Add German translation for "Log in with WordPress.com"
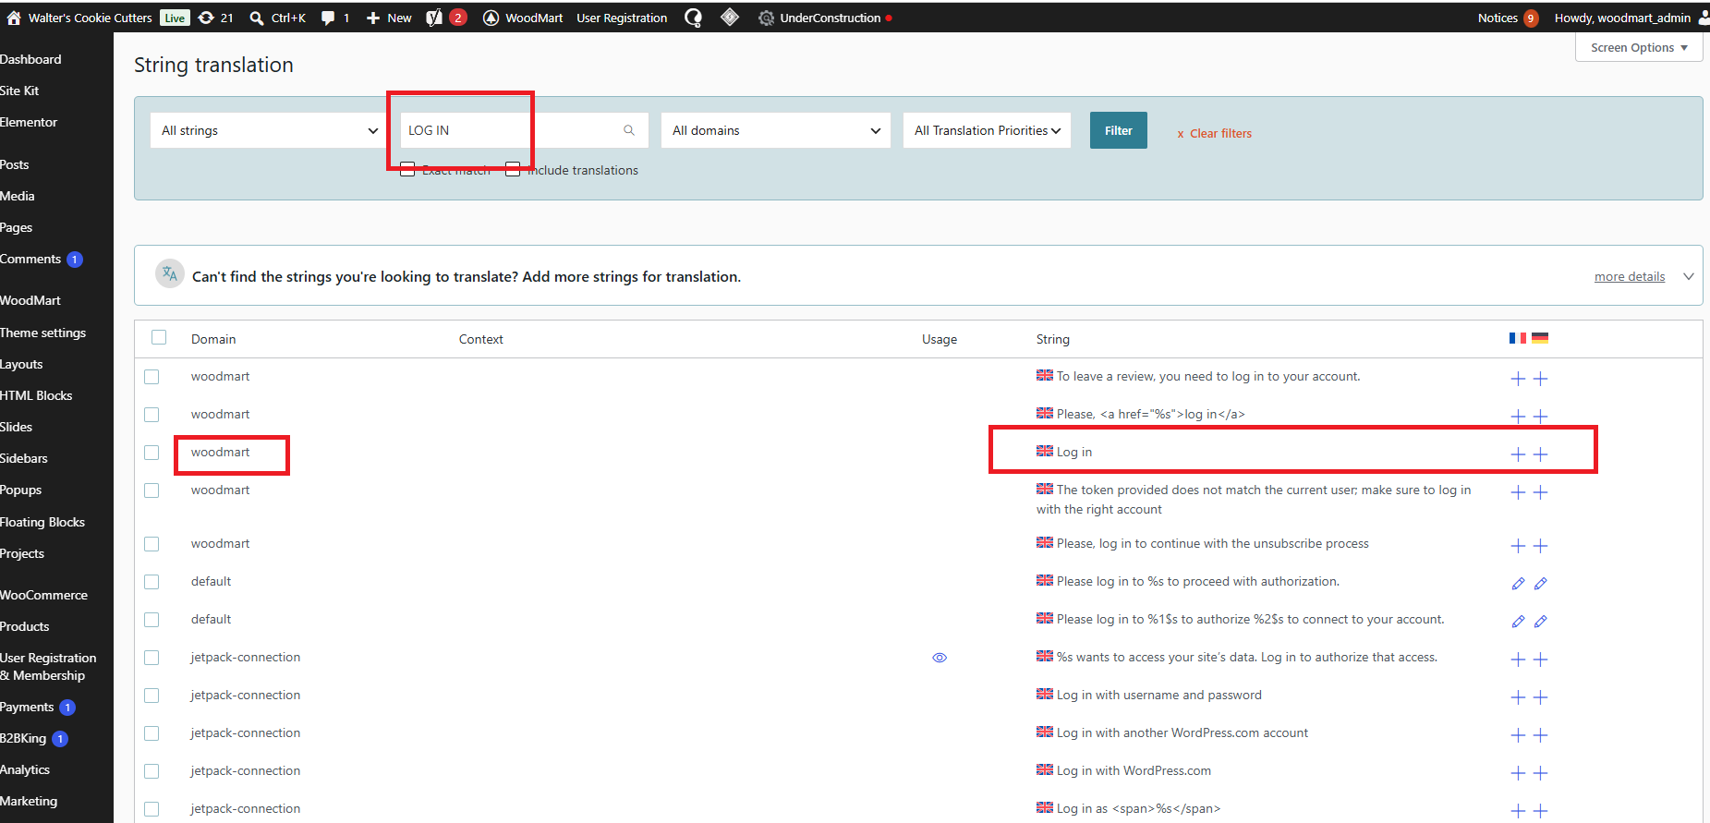This screenshot has height=823, width=1710. coord(1540,773)
